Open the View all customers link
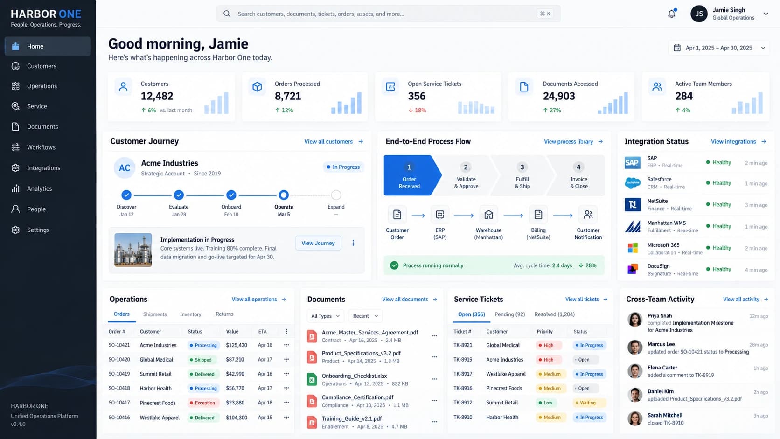 point(334,142)
